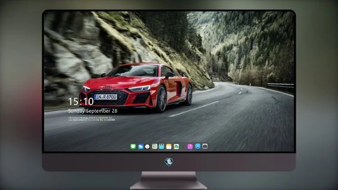Click the logo badge on monitor chin

click(169, 162)
